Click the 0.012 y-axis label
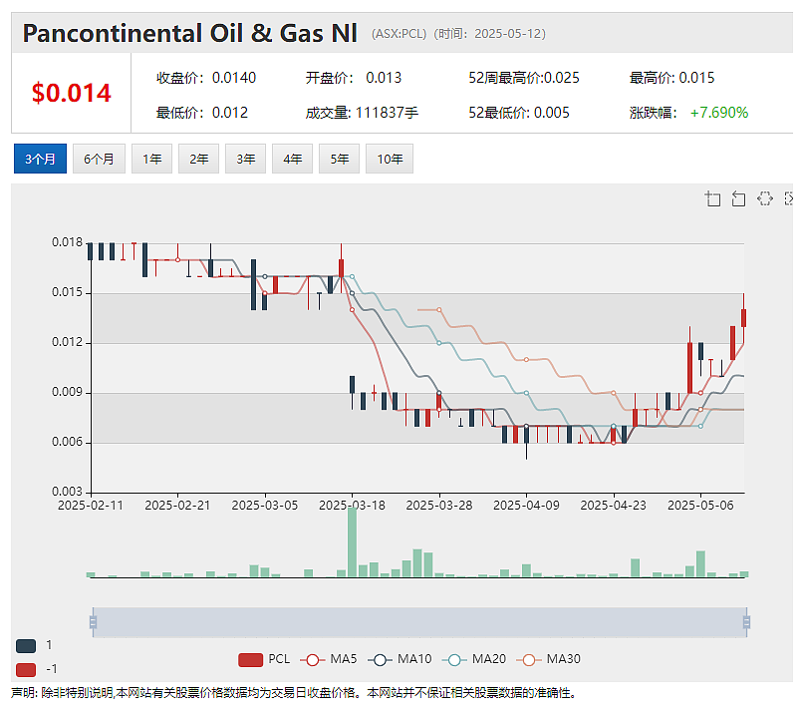The width and height of the screenshot is (802, 711). click(x=67, y=342)
